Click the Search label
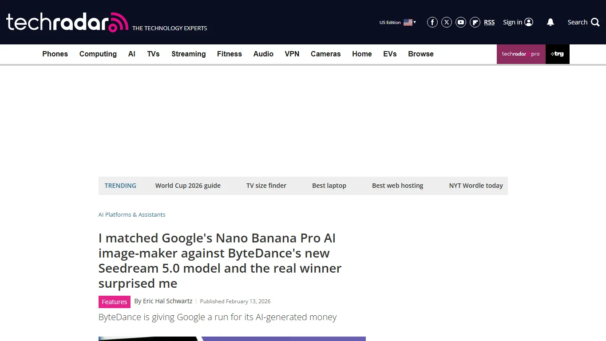This screenshot has height=341, width=606. [x=578, y=22]
